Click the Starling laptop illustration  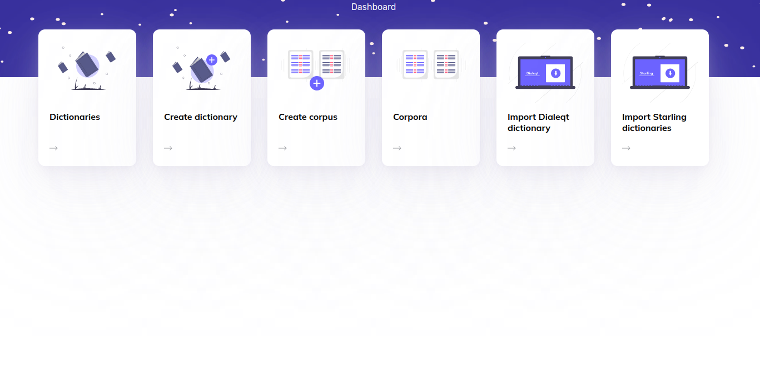coord(660,72)
